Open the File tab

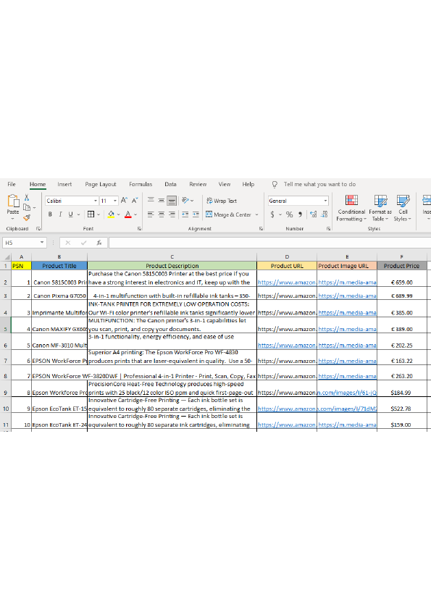click(x=12, y=185)
